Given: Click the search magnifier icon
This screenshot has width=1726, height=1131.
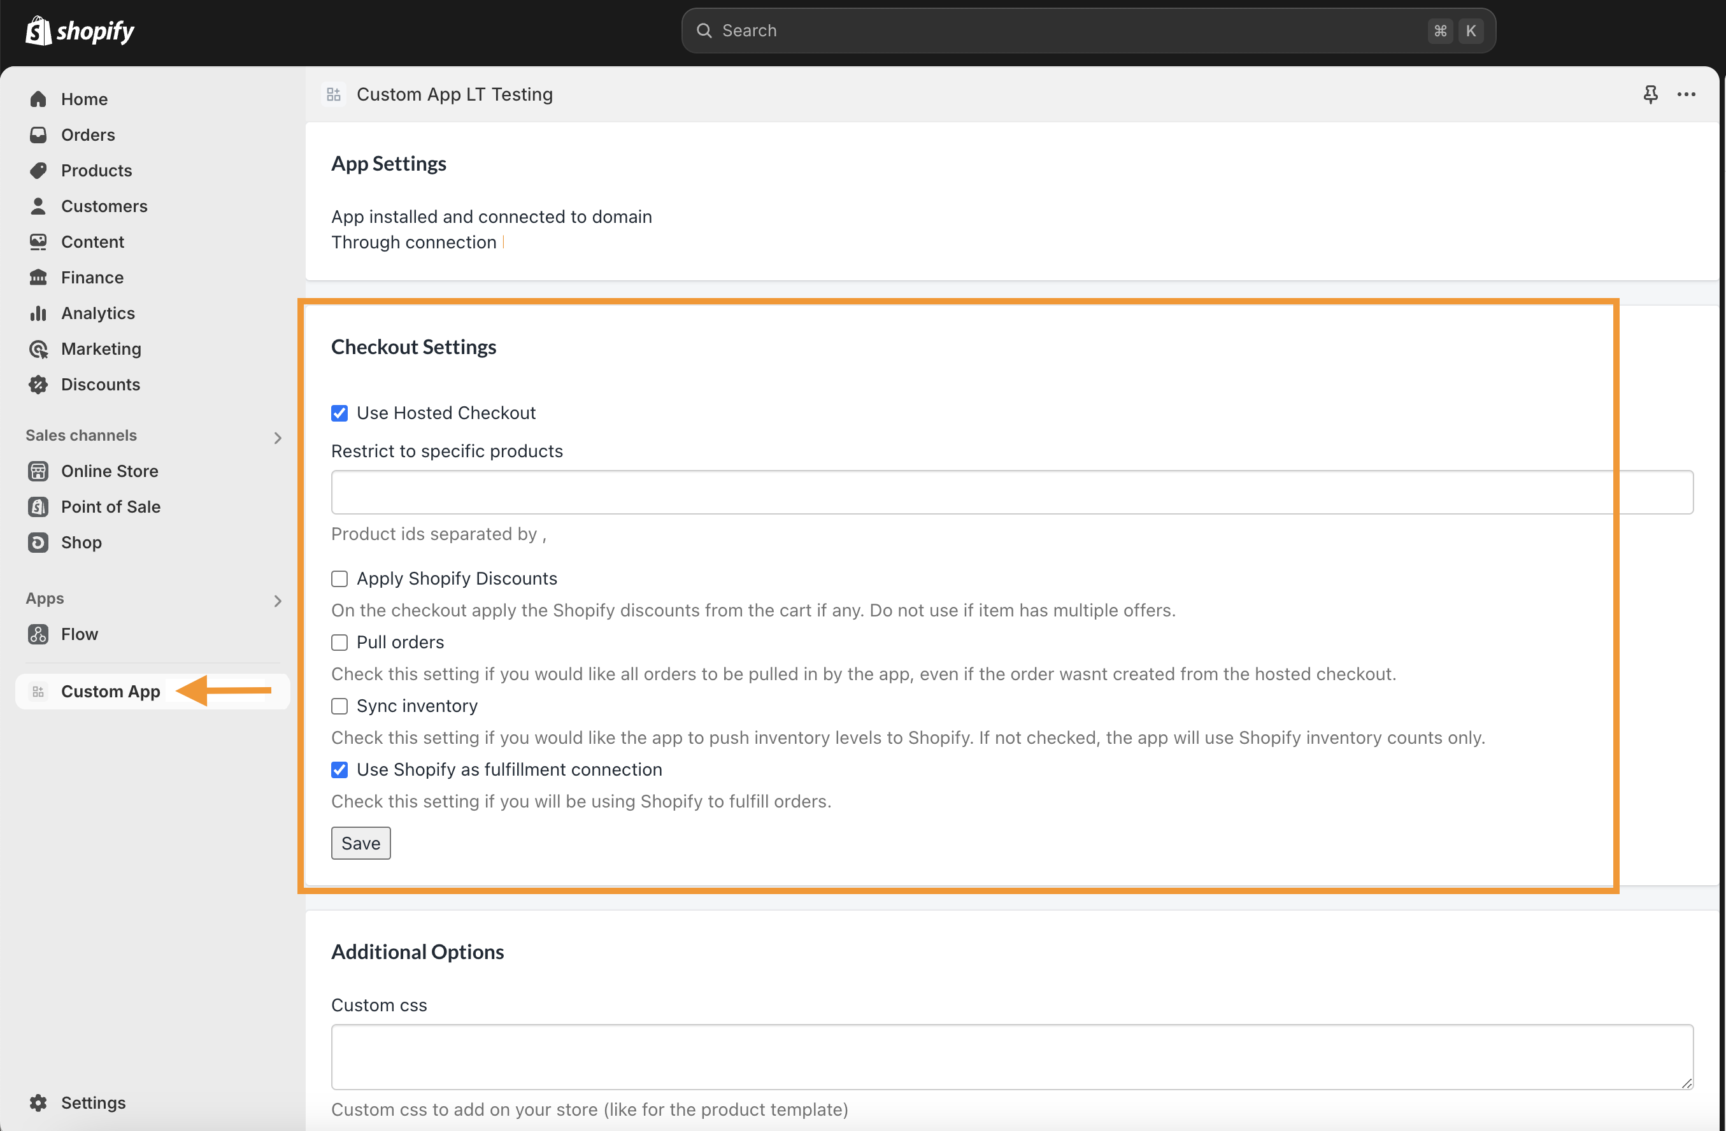Looking at the screenshot, I should click(x=704, y=31).
